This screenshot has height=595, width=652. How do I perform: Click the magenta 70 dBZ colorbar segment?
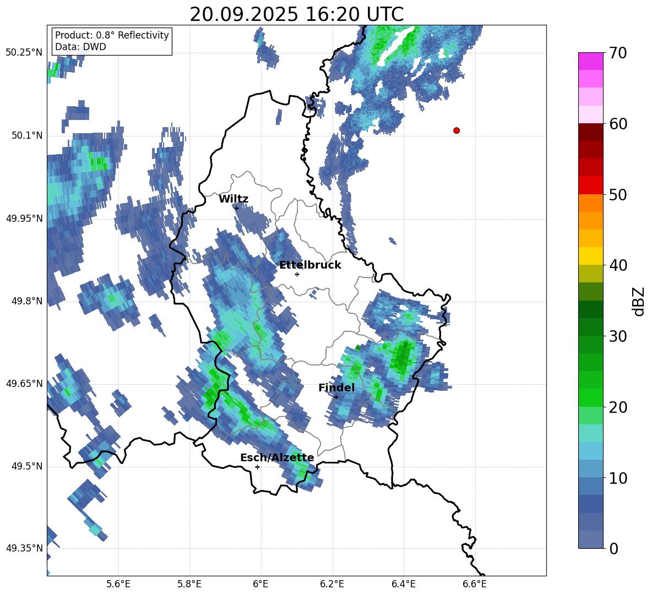[590, 61]
